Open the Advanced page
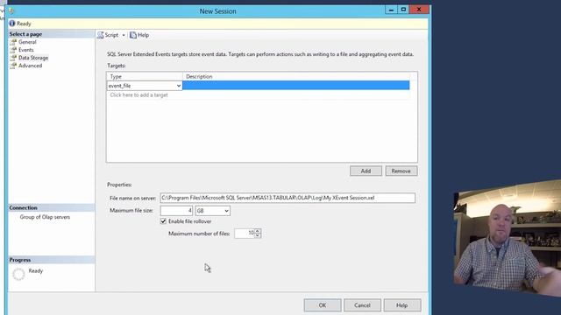 click(x=30, y=66)
